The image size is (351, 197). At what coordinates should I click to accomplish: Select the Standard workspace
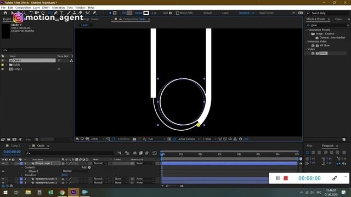pos(244,13)
